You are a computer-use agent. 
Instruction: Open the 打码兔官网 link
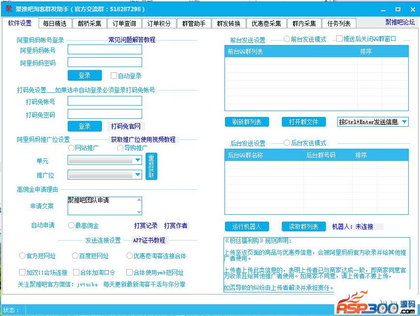(126, 126)
